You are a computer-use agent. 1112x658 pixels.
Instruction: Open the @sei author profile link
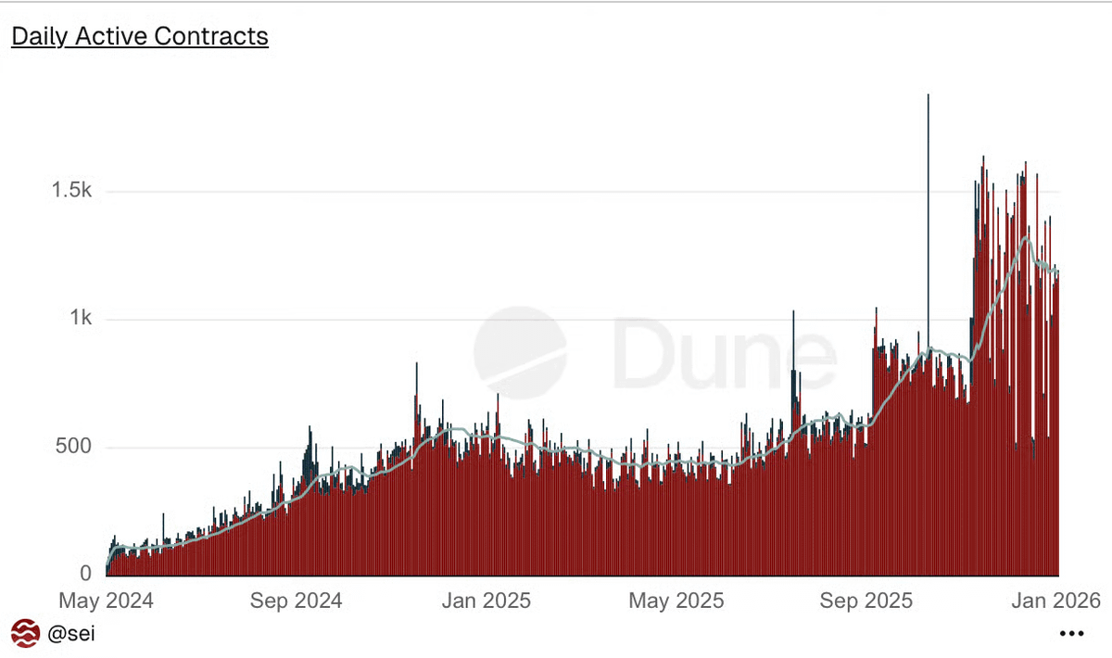click(x=70, y=634)
